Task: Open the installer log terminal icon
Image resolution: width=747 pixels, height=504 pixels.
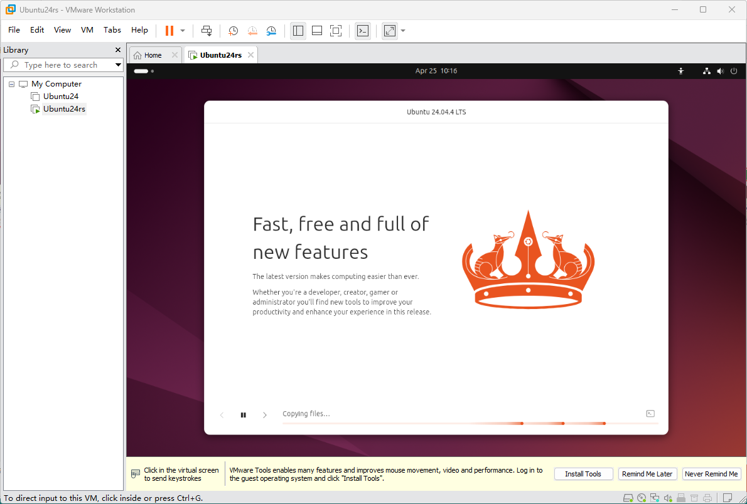Action: click(x=650, y=414)
